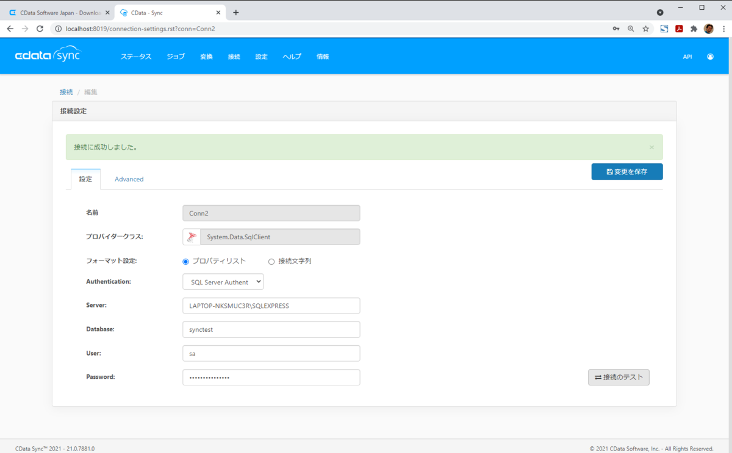Open the Authentication dropdown
Image resolution: width=732 pixels, height=453 pixels.
pyautogui.click(x=223, y=282)
